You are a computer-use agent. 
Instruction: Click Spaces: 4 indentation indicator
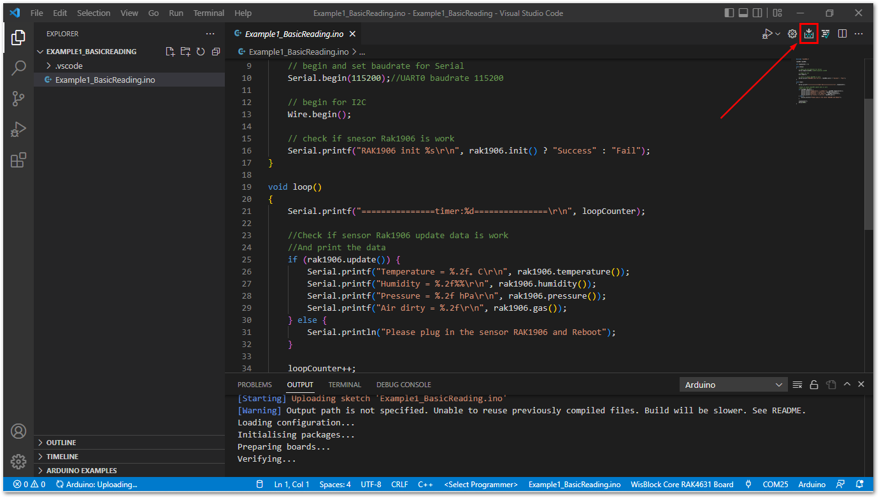[x=335, y=485]
